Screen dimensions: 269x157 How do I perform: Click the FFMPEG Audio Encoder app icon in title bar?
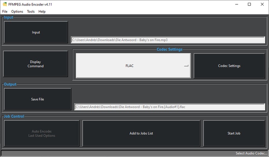5,4
